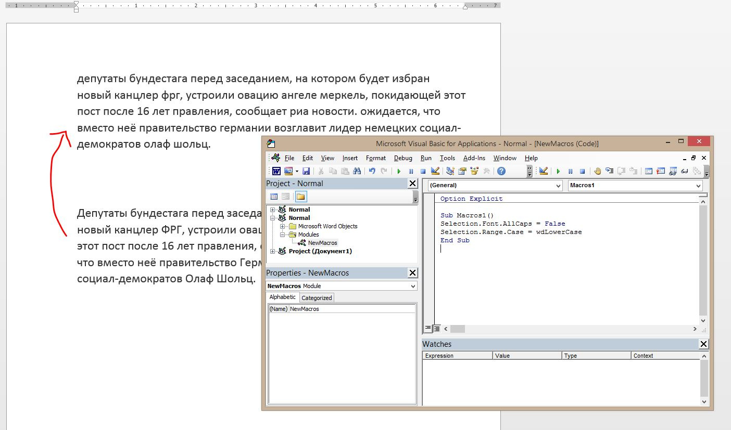This screenshot has width=731, height=430.
Task: Expand the Microsoft Word Objects folder
Action: [x=282, y=226]
